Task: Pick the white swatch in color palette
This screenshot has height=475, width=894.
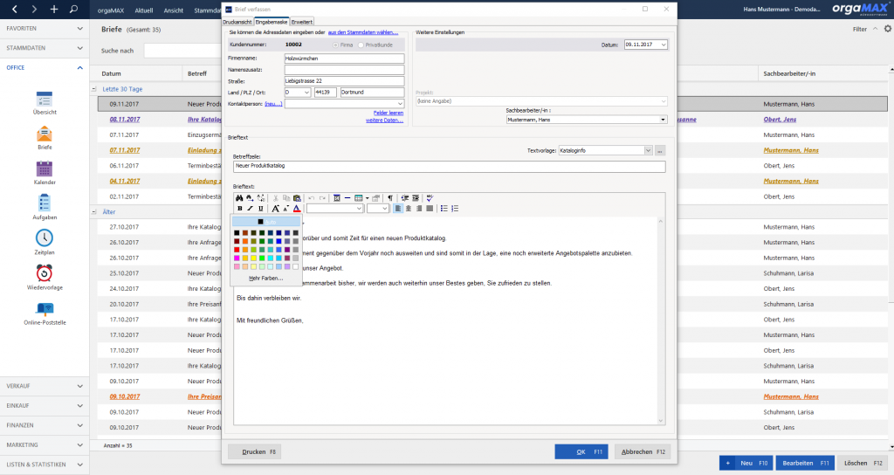Action: pos(295,266)
